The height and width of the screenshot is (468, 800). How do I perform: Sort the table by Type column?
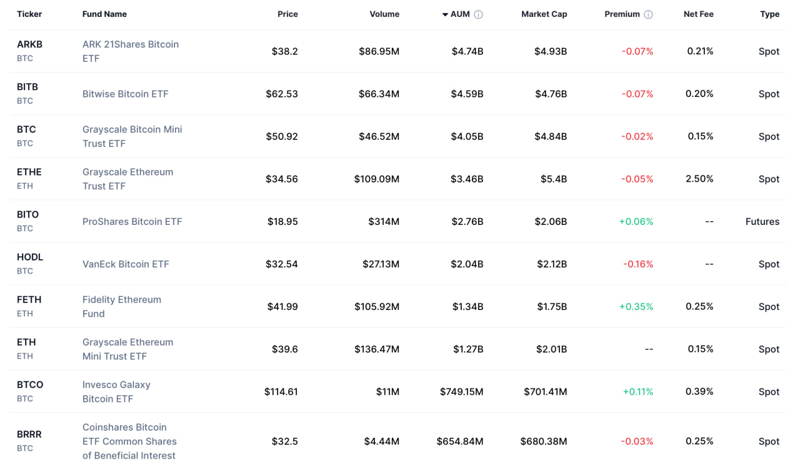coord(770,14)
